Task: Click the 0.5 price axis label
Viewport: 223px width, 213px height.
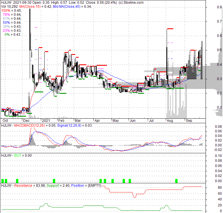Action: click(x=219, y=50)
